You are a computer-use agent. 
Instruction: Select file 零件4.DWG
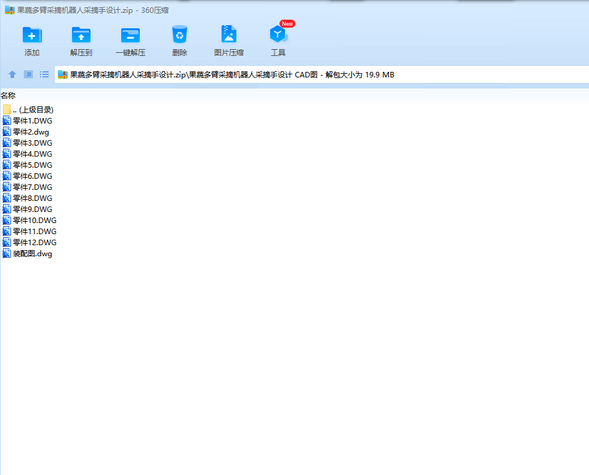tap(28, 154)
